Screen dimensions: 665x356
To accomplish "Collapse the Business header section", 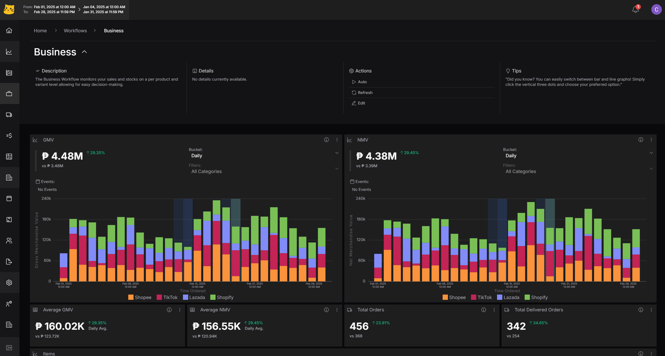I will [x=84, y=52].
